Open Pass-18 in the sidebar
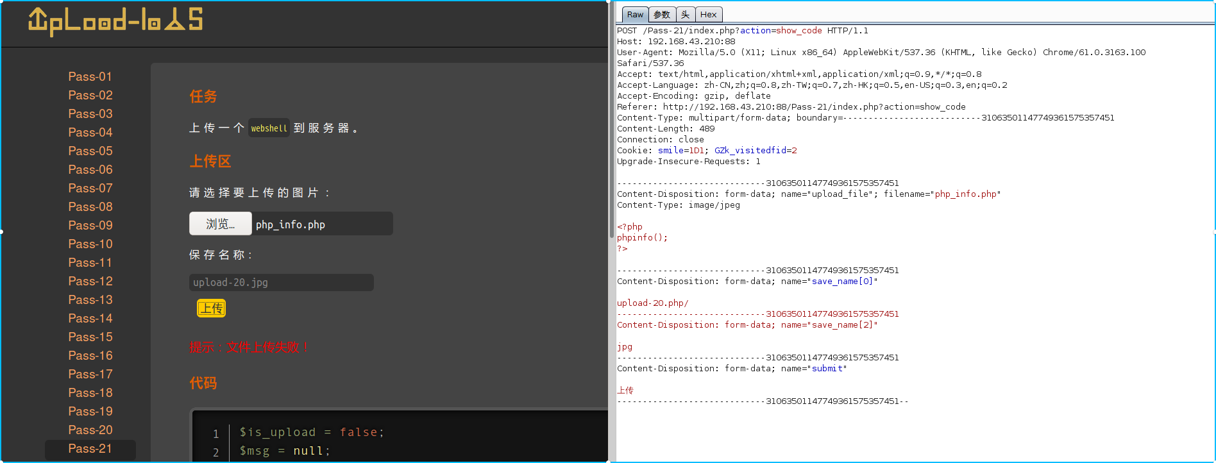 [x=90, y=392]
